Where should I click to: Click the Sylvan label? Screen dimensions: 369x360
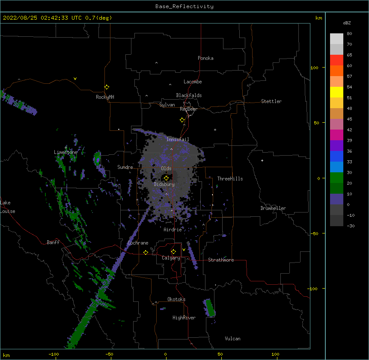pyautogui.click(x=167, y=105)
